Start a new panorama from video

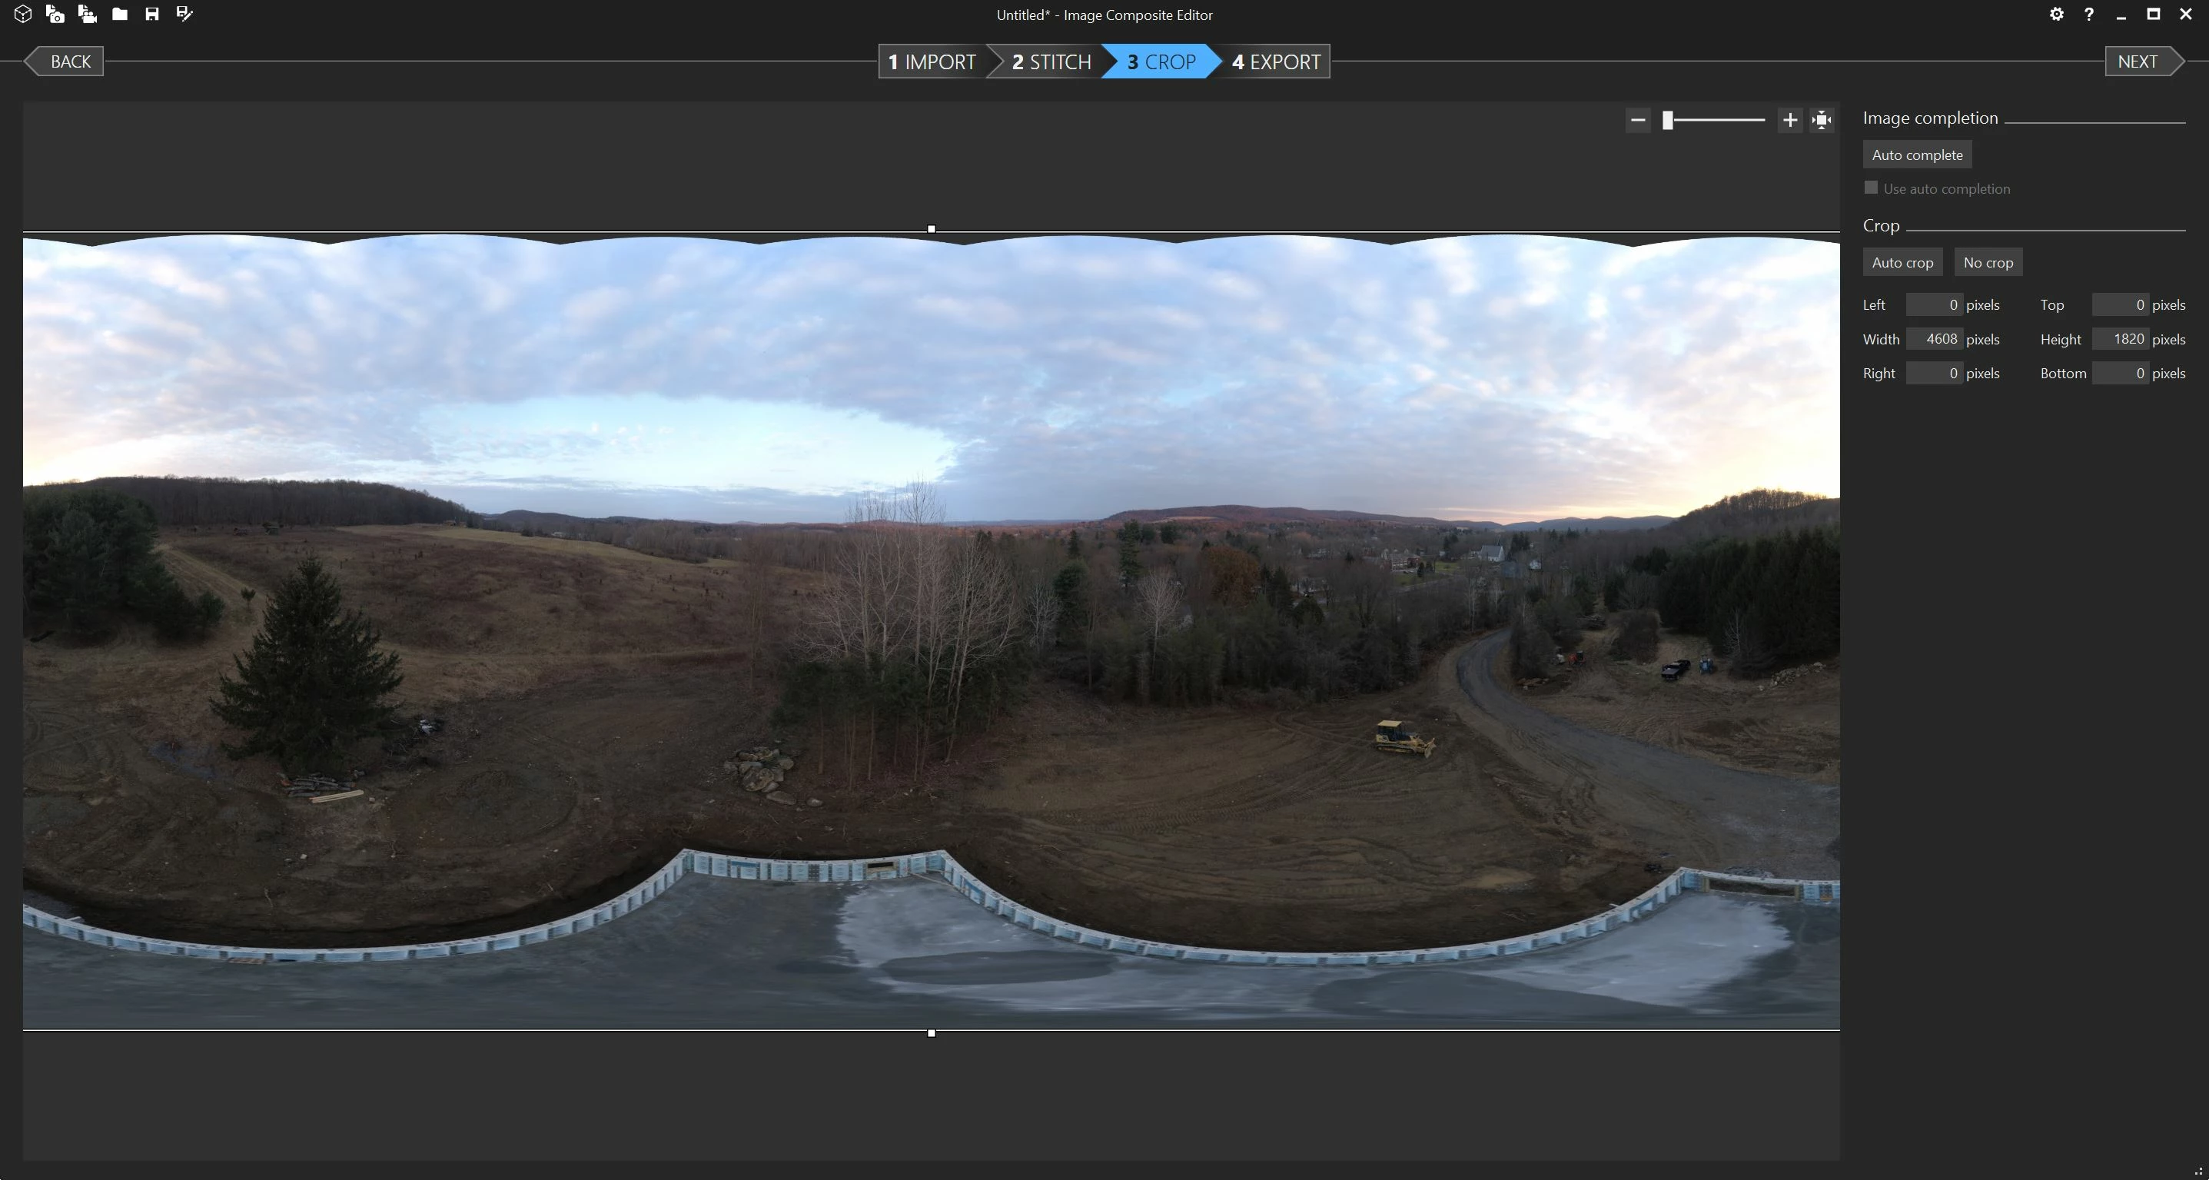(x=87, y=14)
